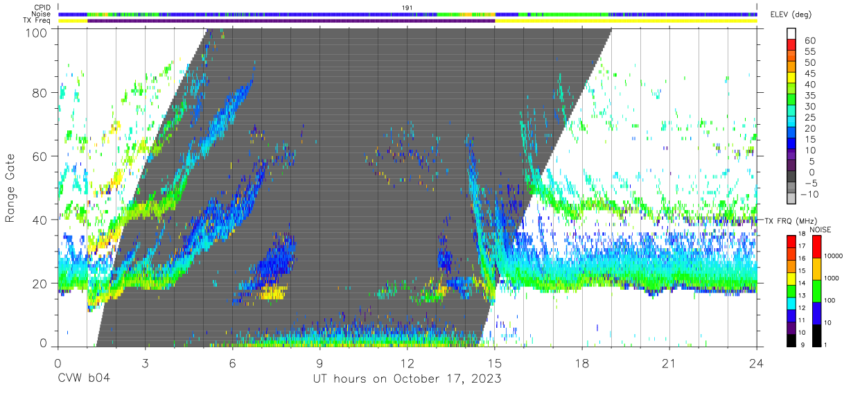Screen dimensions: 851x393
Task: Click the 'CVW b04' radar label
Action: pyautogui.click(x=83, y=379)
